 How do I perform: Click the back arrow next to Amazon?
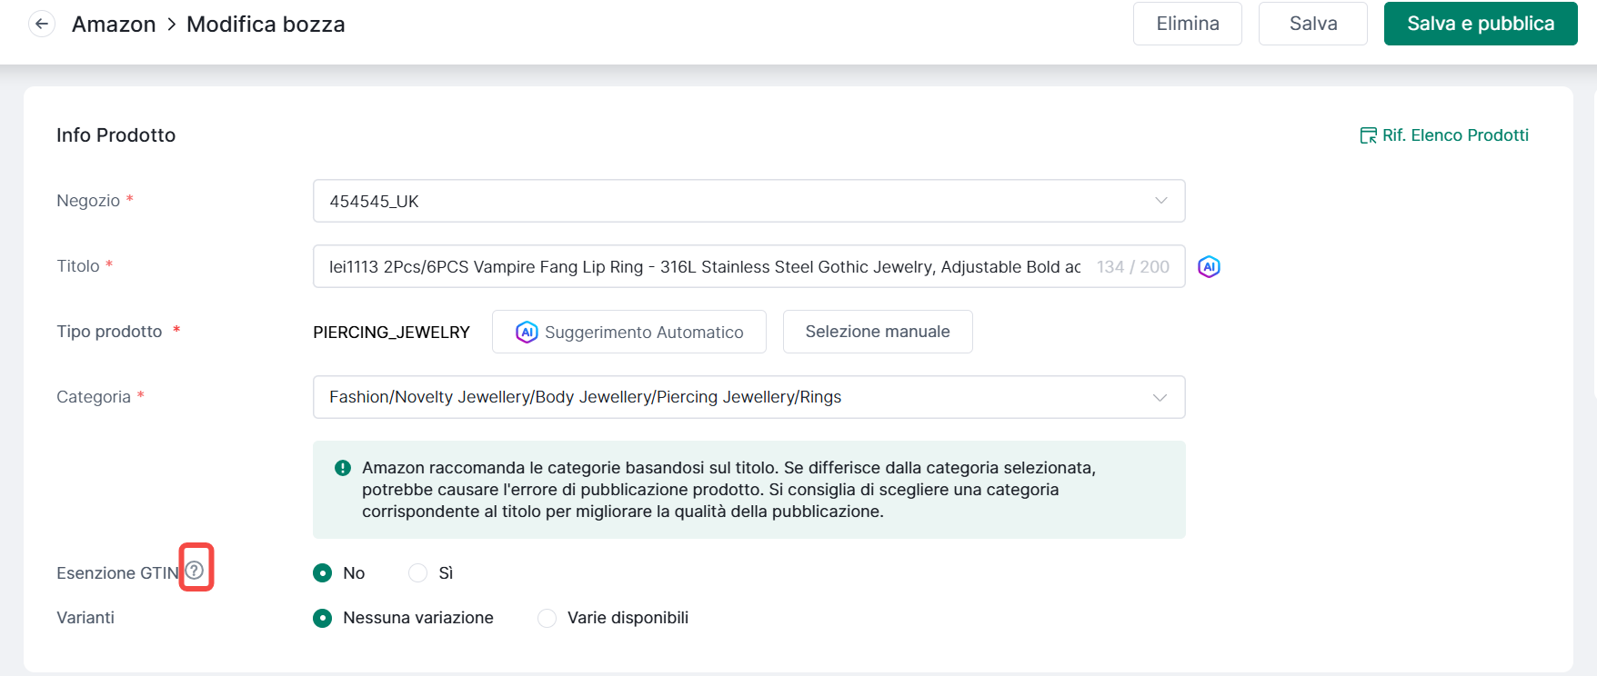(x=42, y=25)
